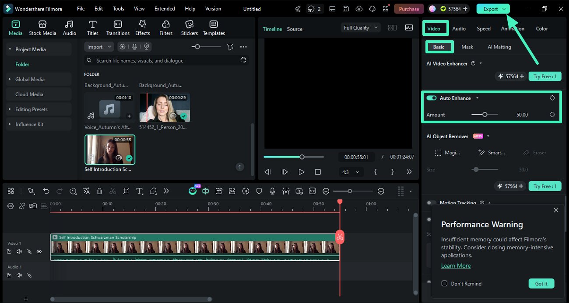Image resolution: width=569 pixels, height=303 pixels.
Task: Switch to the Color tab
Action: point(542,28)
